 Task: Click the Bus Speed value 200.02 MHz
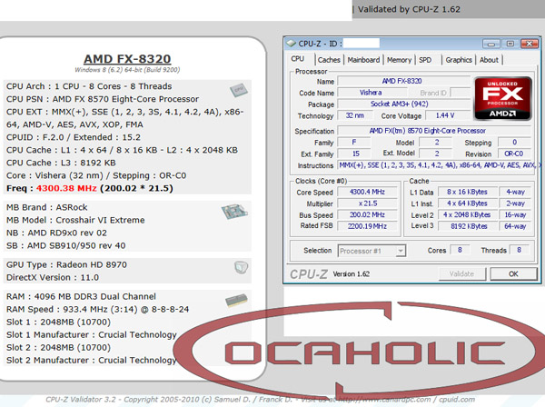point(367,214)
